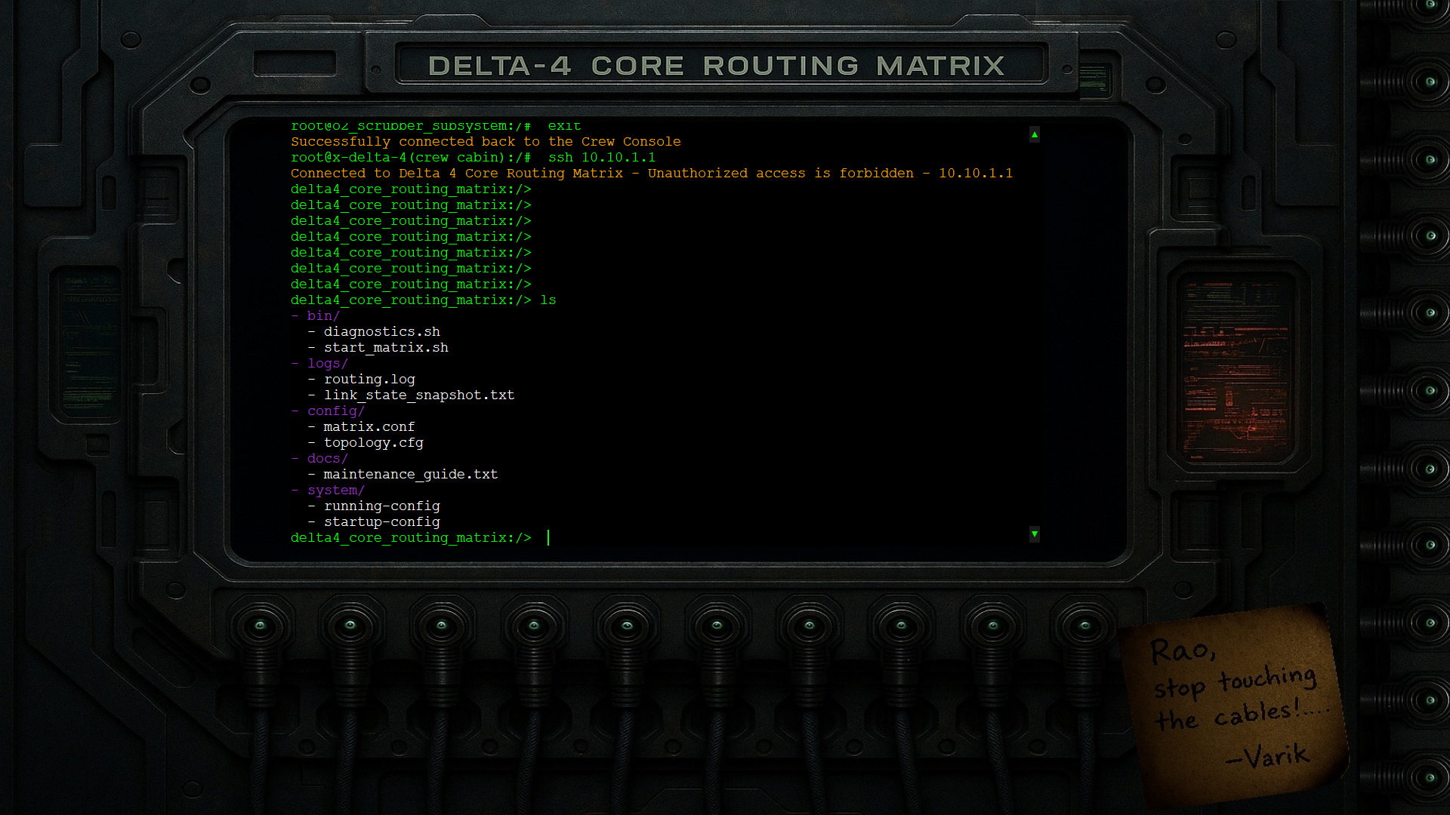
Task: Click the green scroll-down arrow
Action: pyautogui.click(x=1034, y=534)
